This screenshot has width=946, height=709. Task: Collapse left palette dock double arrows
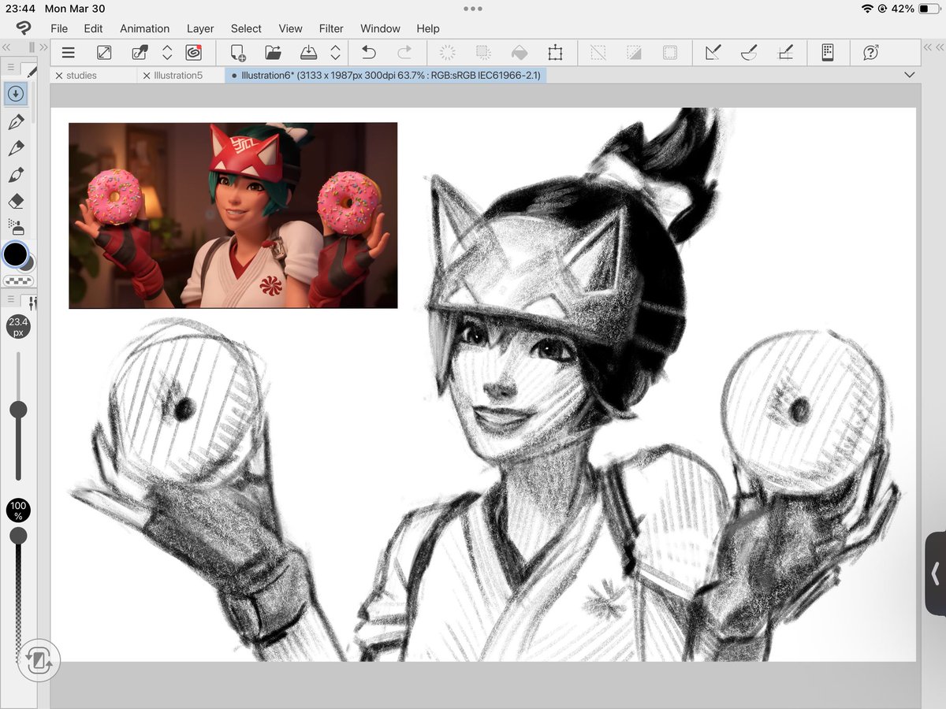[6, 48]
